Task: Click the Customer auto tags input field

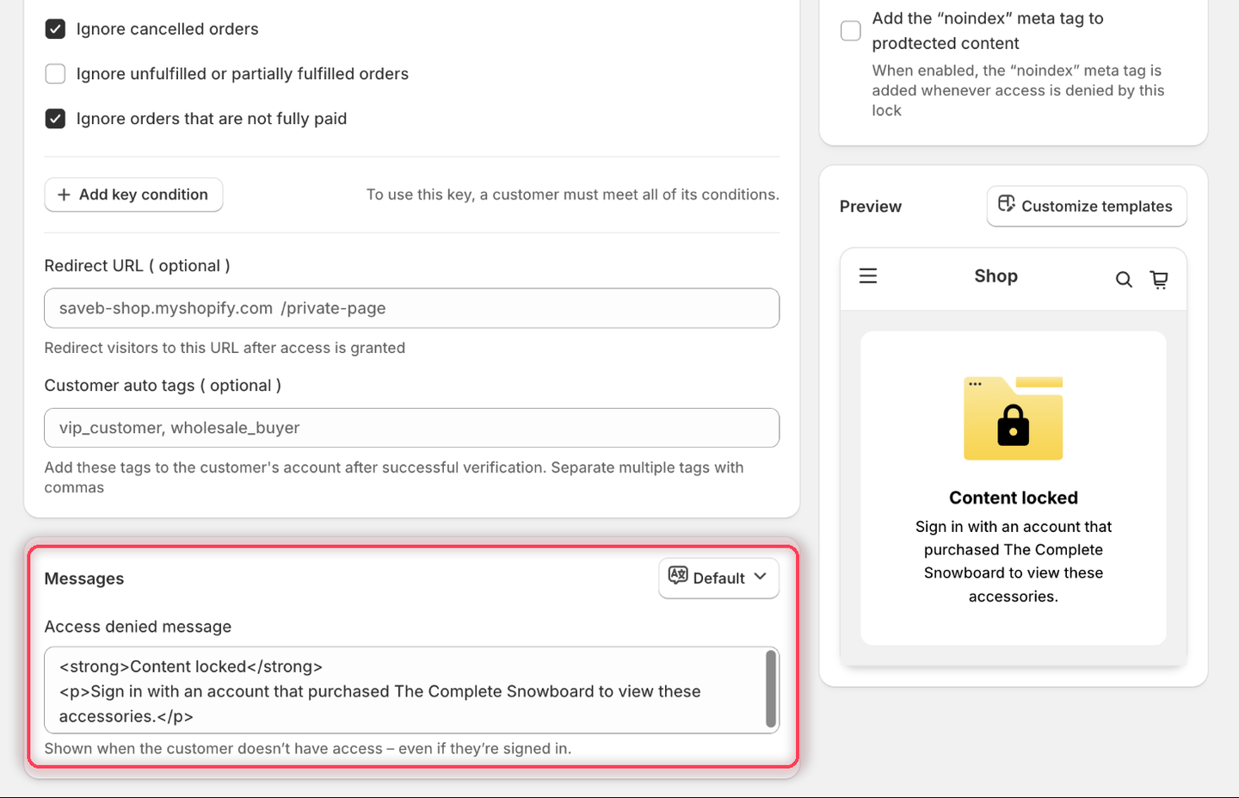Action: pyautogui.click(x=412, y=428)
